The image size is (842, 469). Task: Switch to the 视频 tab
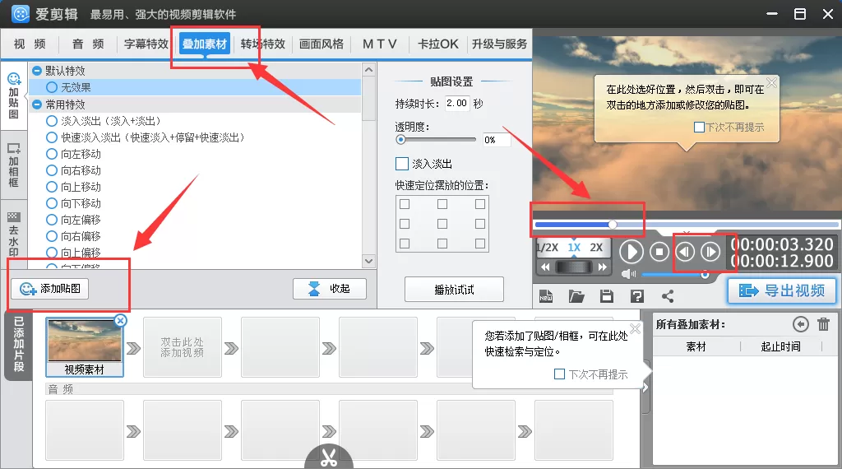click(30, 44)
